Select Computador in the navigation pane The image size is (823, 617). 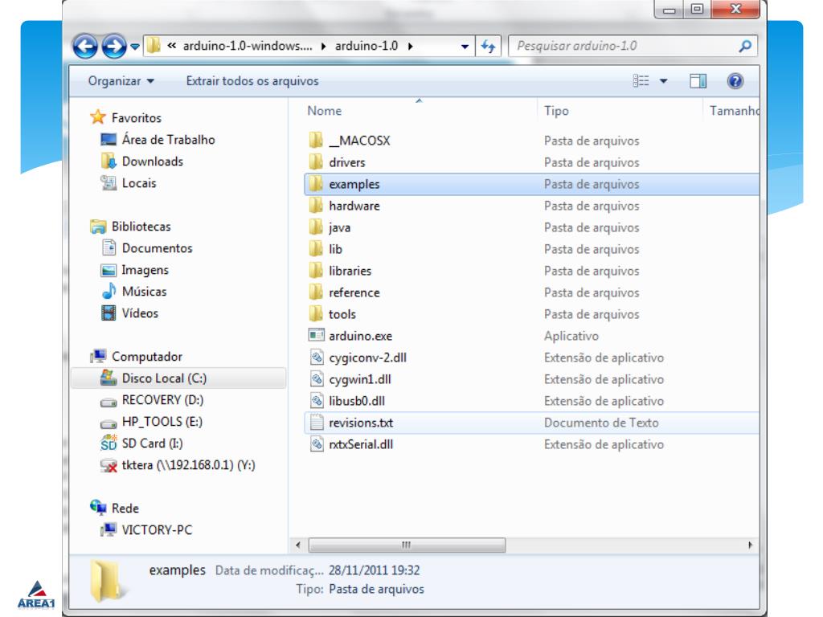pos(147,356)
